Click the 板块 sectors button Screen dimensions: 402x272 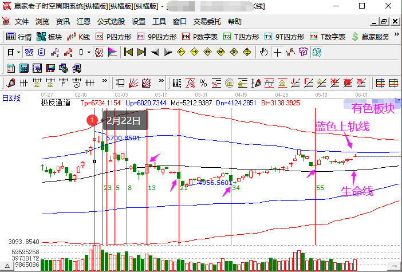click(x=49, y=37)
